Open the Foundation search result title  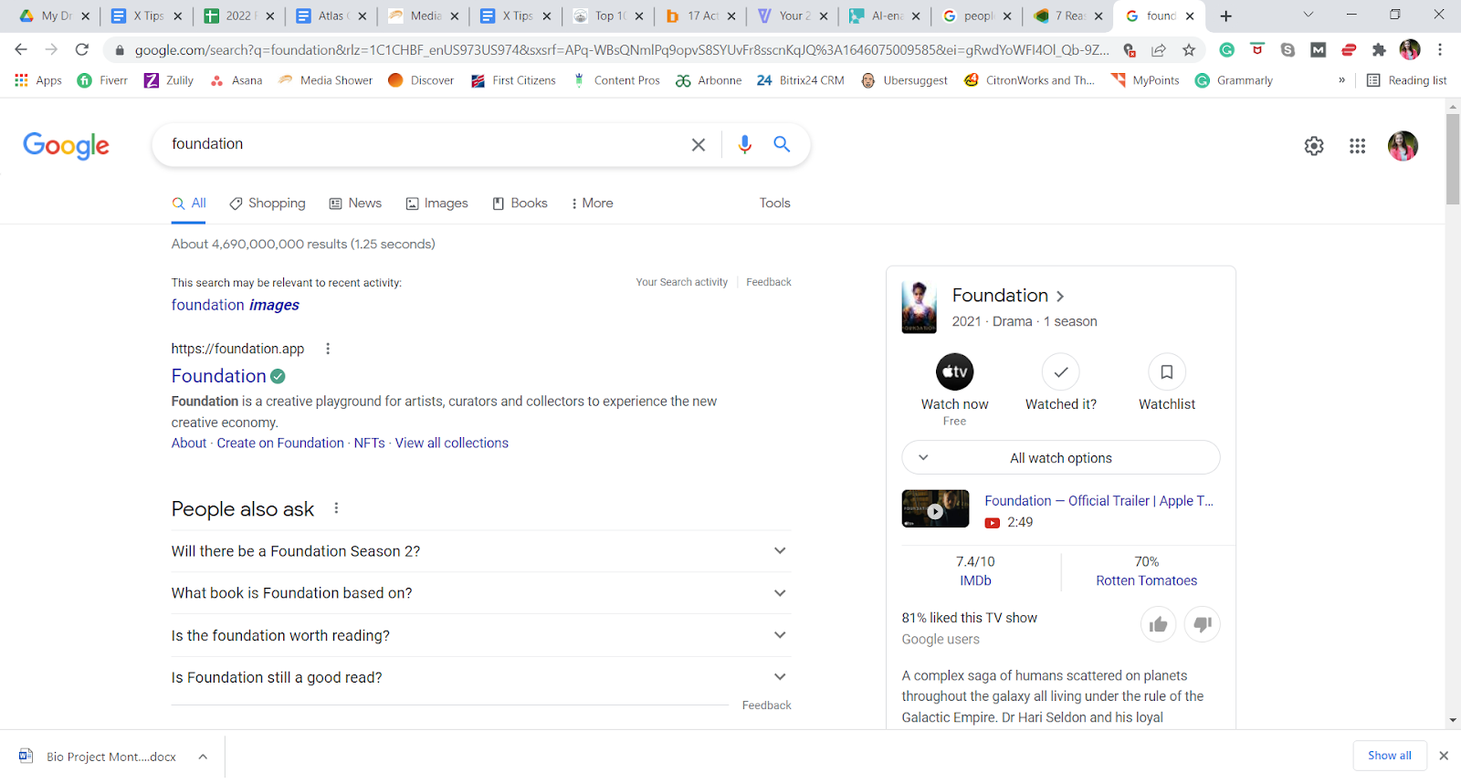219,376
